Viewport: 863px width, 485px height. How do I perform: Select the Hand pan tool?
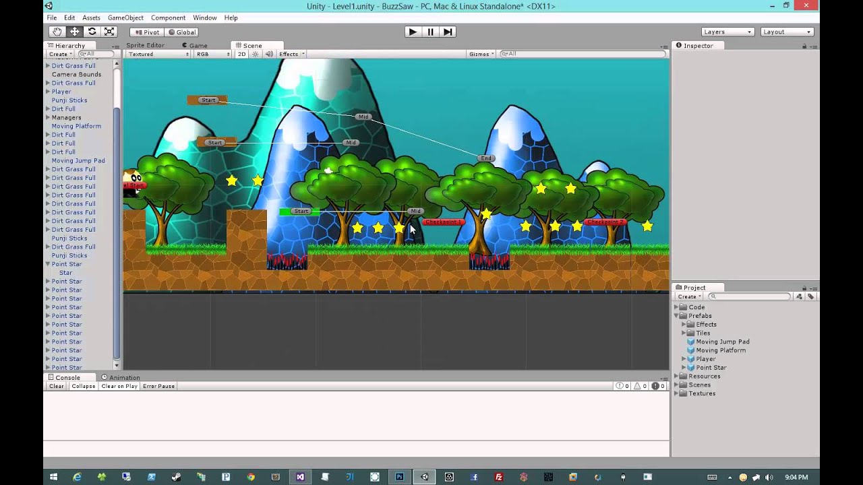pos(57,32)
